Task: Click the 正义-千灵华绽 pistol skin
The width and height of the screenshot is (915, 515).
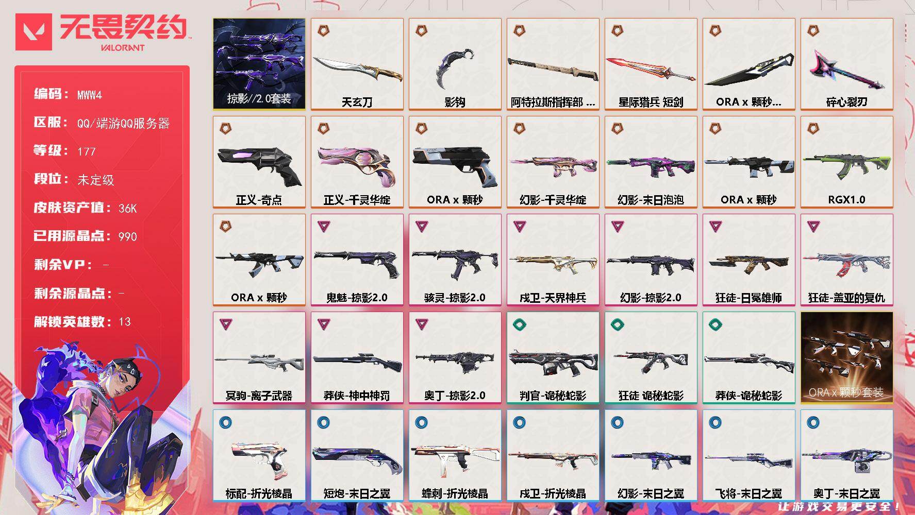Action: [x=357, y=162]
